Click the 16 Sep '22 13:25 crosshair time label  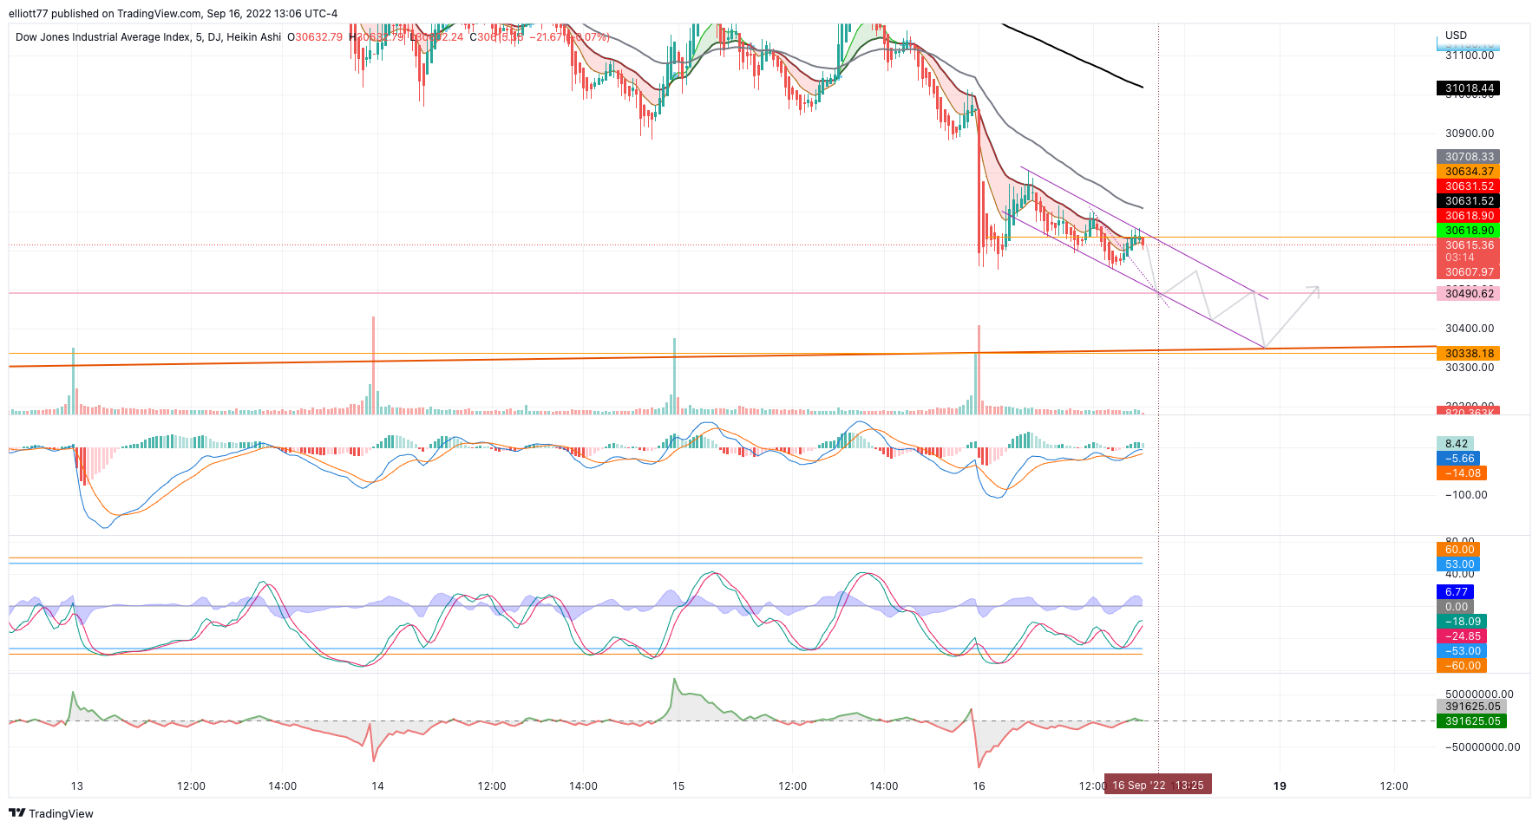tap(1157, 786)
